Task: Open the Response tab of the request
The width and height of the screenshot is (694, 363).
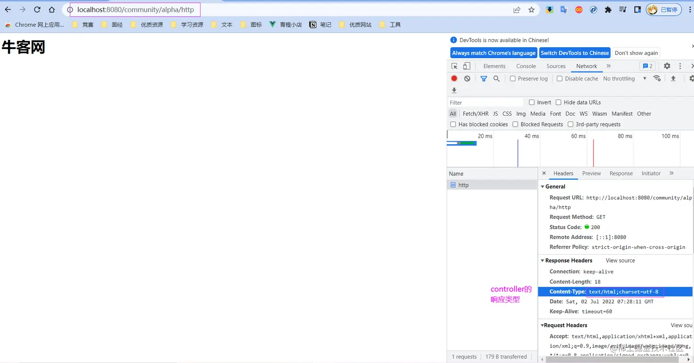Action: 621,173
